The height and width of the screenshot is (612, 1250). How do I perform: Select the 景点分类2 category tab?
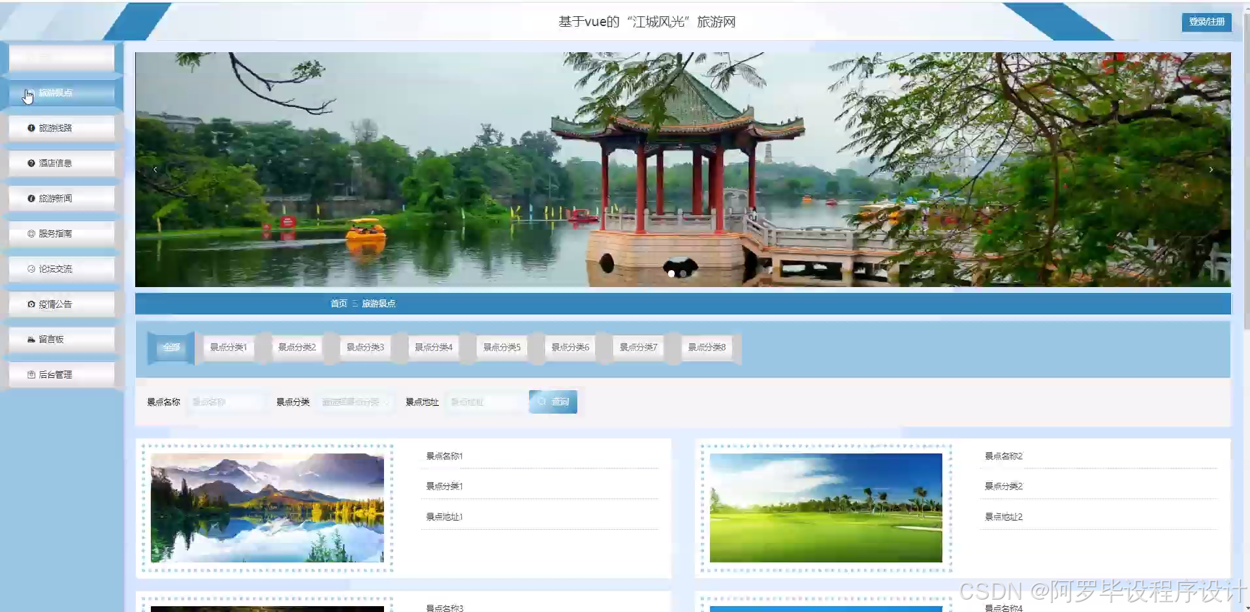click(297, 347)
